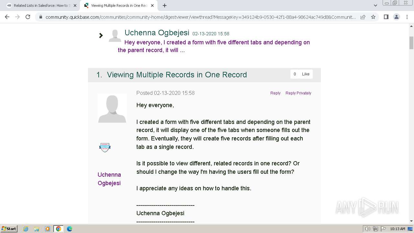Screen dimensions: 414x233
Task: Open the Windows Start menu
Action: (x=9, y=229)
